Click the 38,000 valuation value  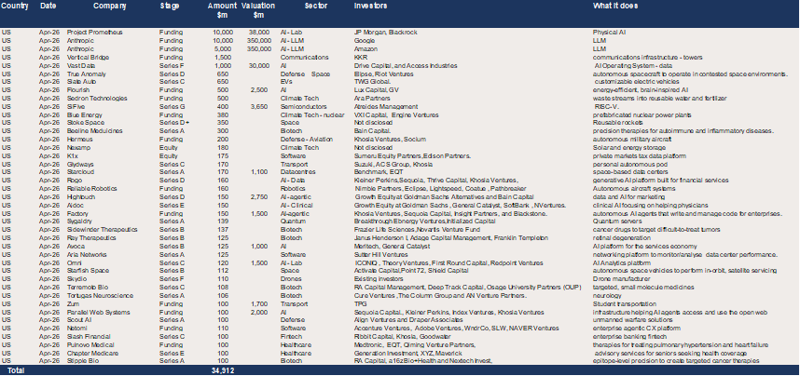[261, 32]
